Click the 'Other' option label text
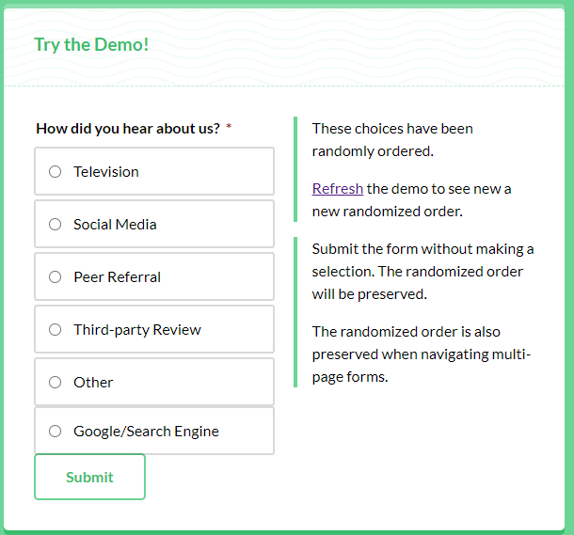The image size is (574, 535). pyautogui.click(x=93, y=383)
